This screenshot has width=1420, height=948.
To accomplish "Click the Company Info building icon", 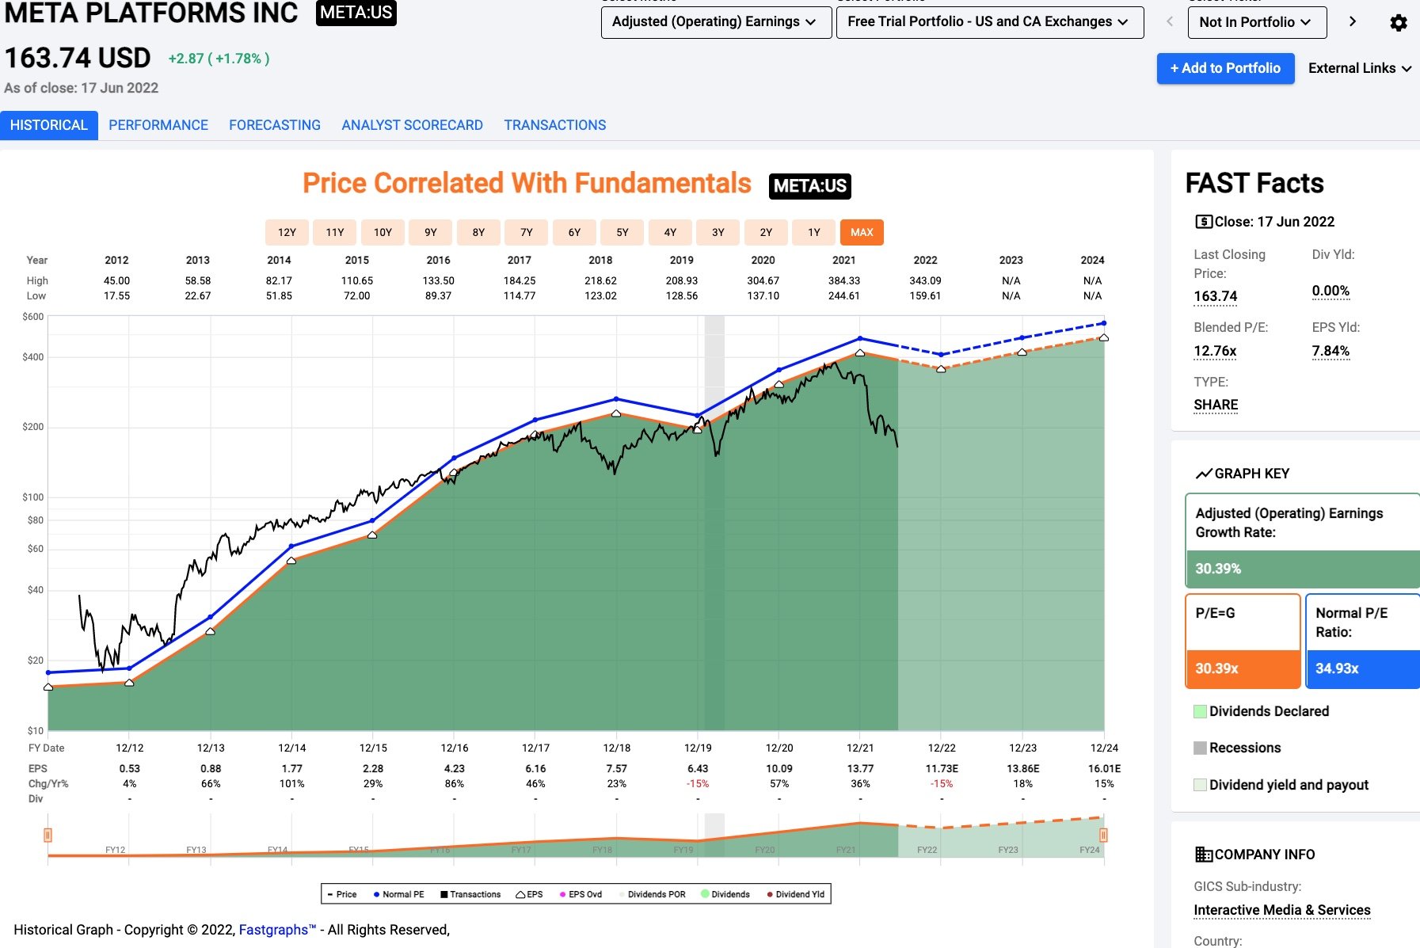I will 1203,855.
